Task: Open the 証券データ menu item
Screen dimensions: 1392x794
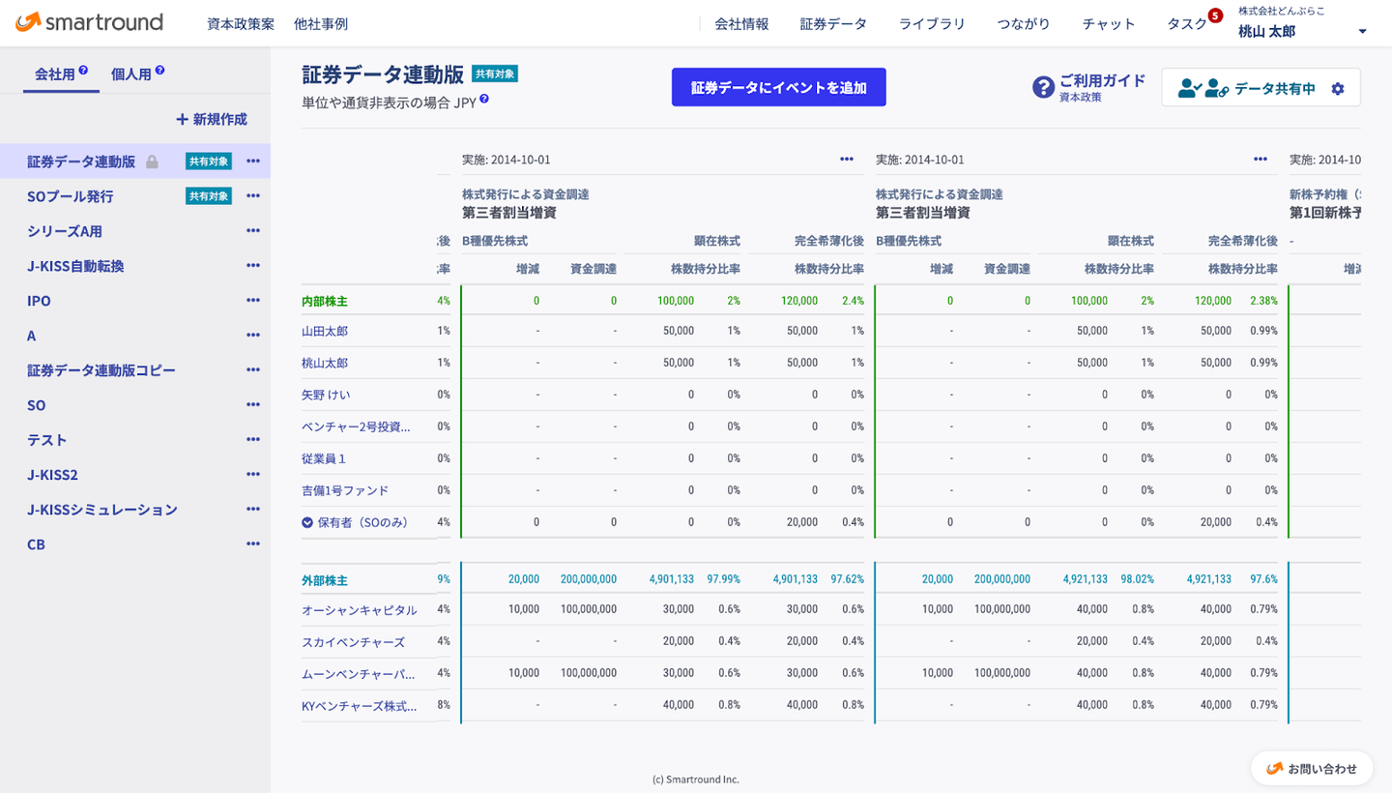Action: [x=833, y=24]
